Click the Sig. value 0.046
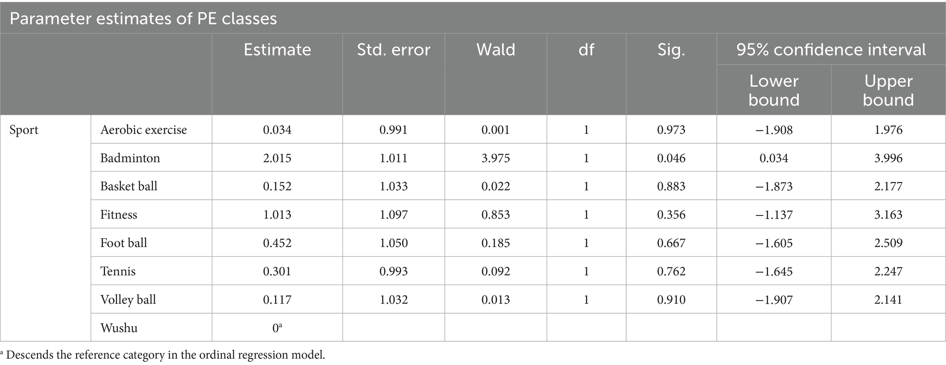This screenshot has height=365, width=946. 671,158
